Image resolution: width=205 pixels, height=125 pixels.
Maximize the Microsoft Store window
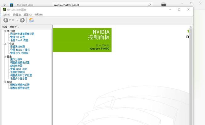pos(191,3)
